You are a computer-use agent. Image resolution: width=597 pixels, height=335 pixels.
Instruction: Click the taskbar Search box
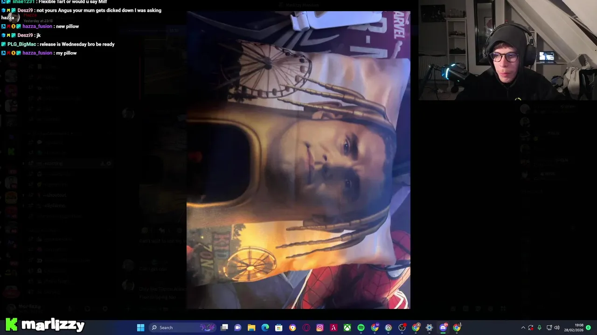(x=183, y=328)
